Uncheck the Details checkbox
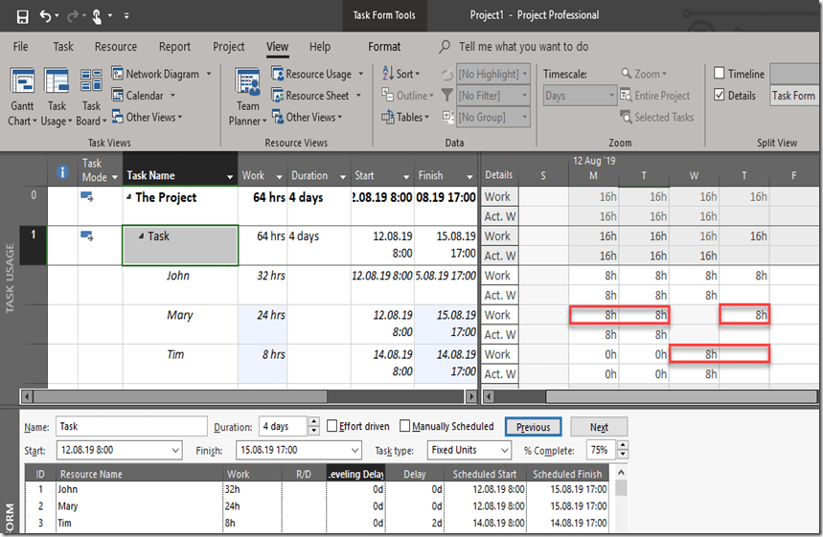This screenshot has width=823, height=537. [720, 96]
